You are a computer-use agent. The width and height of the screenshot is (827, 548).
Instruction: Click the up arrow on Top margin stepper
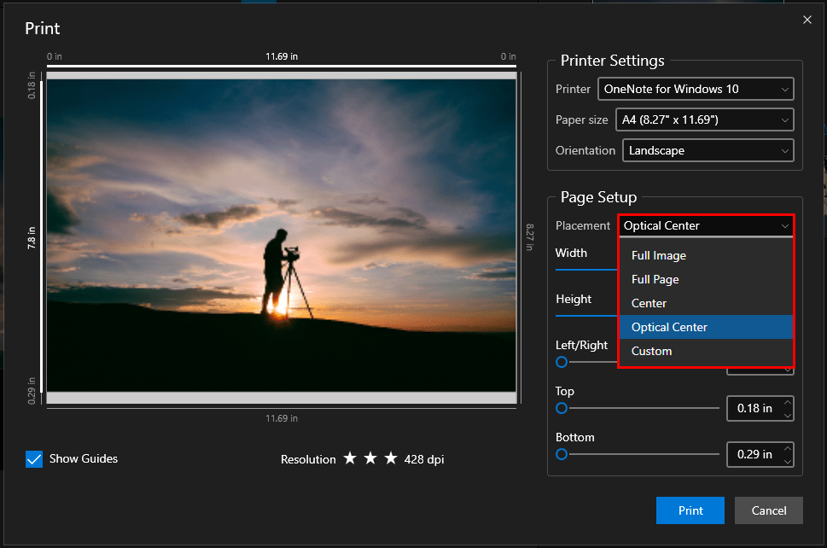tap(788, 402)
